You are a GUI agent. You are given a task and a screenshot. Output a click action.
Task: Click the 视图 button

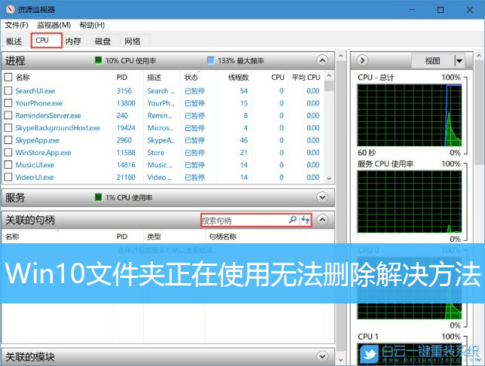tap(432, 60)
